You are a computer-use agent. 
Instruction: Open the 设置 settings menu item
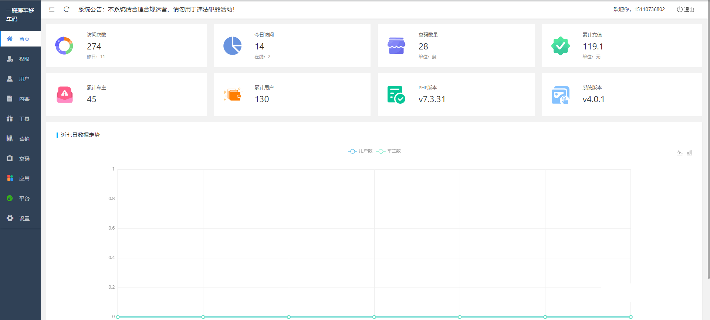[x=20, y=218]
